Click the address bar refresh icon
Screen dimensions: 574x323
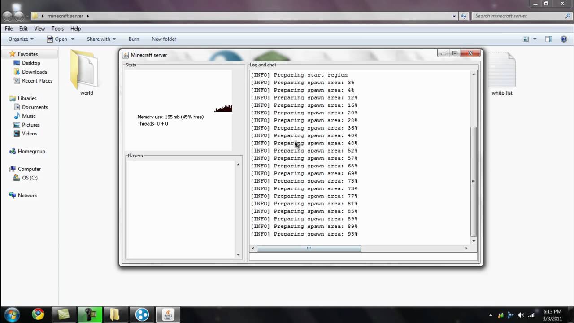point(464,16)
